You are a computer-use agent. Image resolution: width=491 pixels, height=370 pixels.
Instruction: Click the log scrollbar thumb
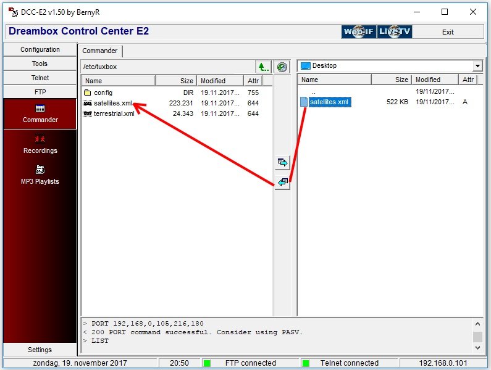click(x=477, y=337)
